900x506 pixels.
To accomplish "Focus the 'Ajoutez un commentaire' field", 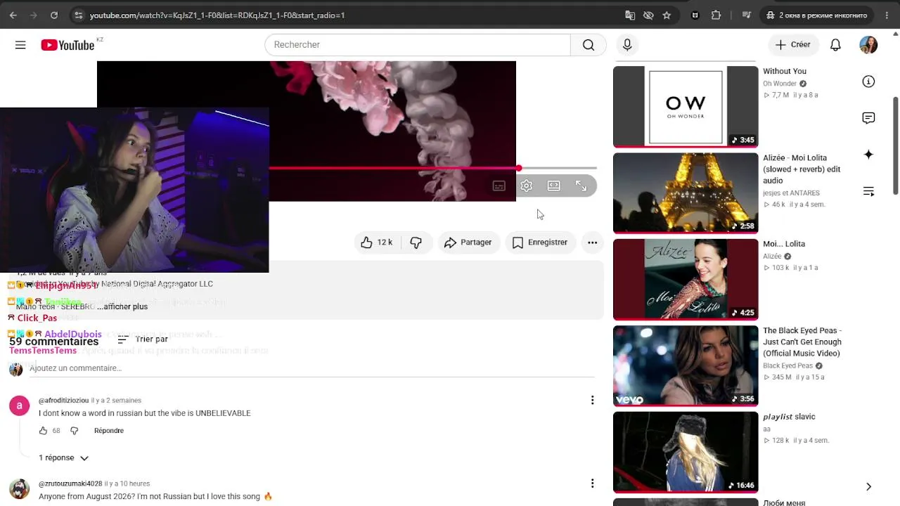I will tap(311, 369).
